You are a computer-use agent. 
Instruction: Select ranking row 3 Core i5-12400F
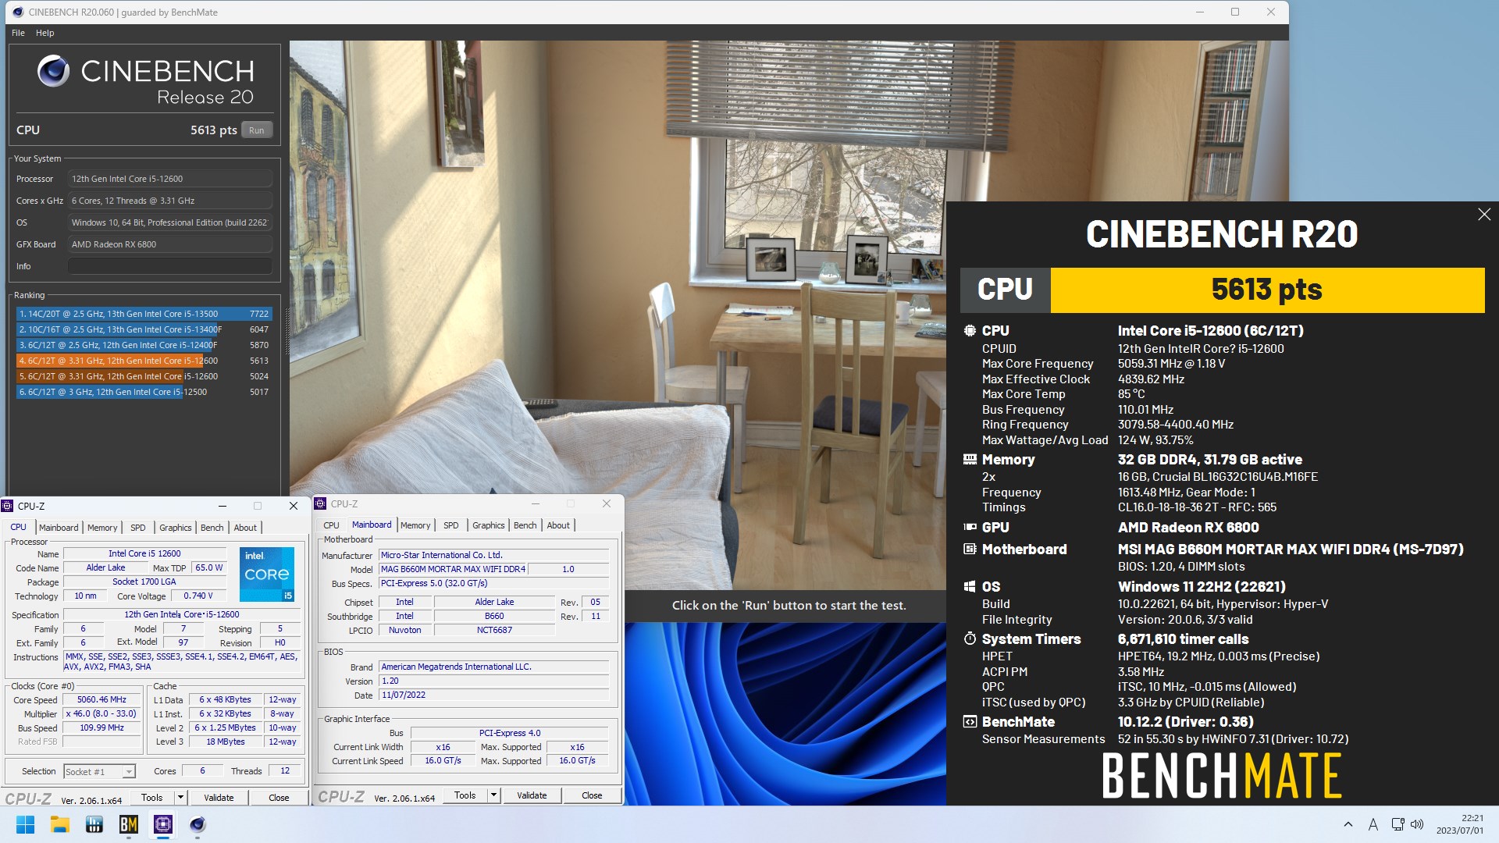(144, 345)
